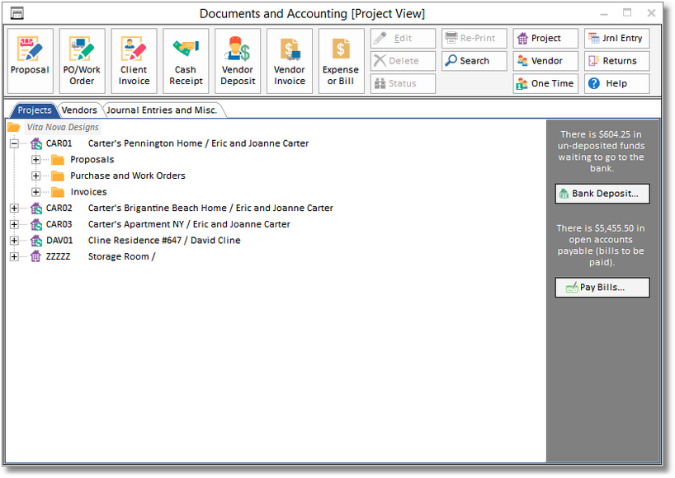The width and height of the screenshot is (675, 478).
Task: Expand the CAR03 project node
Action: (14, 224)
